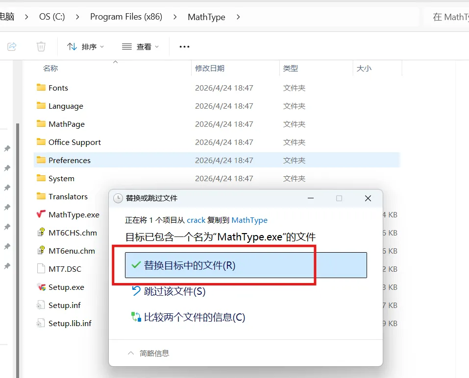Sort by 类型 column header
The height and width of the screenshot is (378, 469).
291,69
